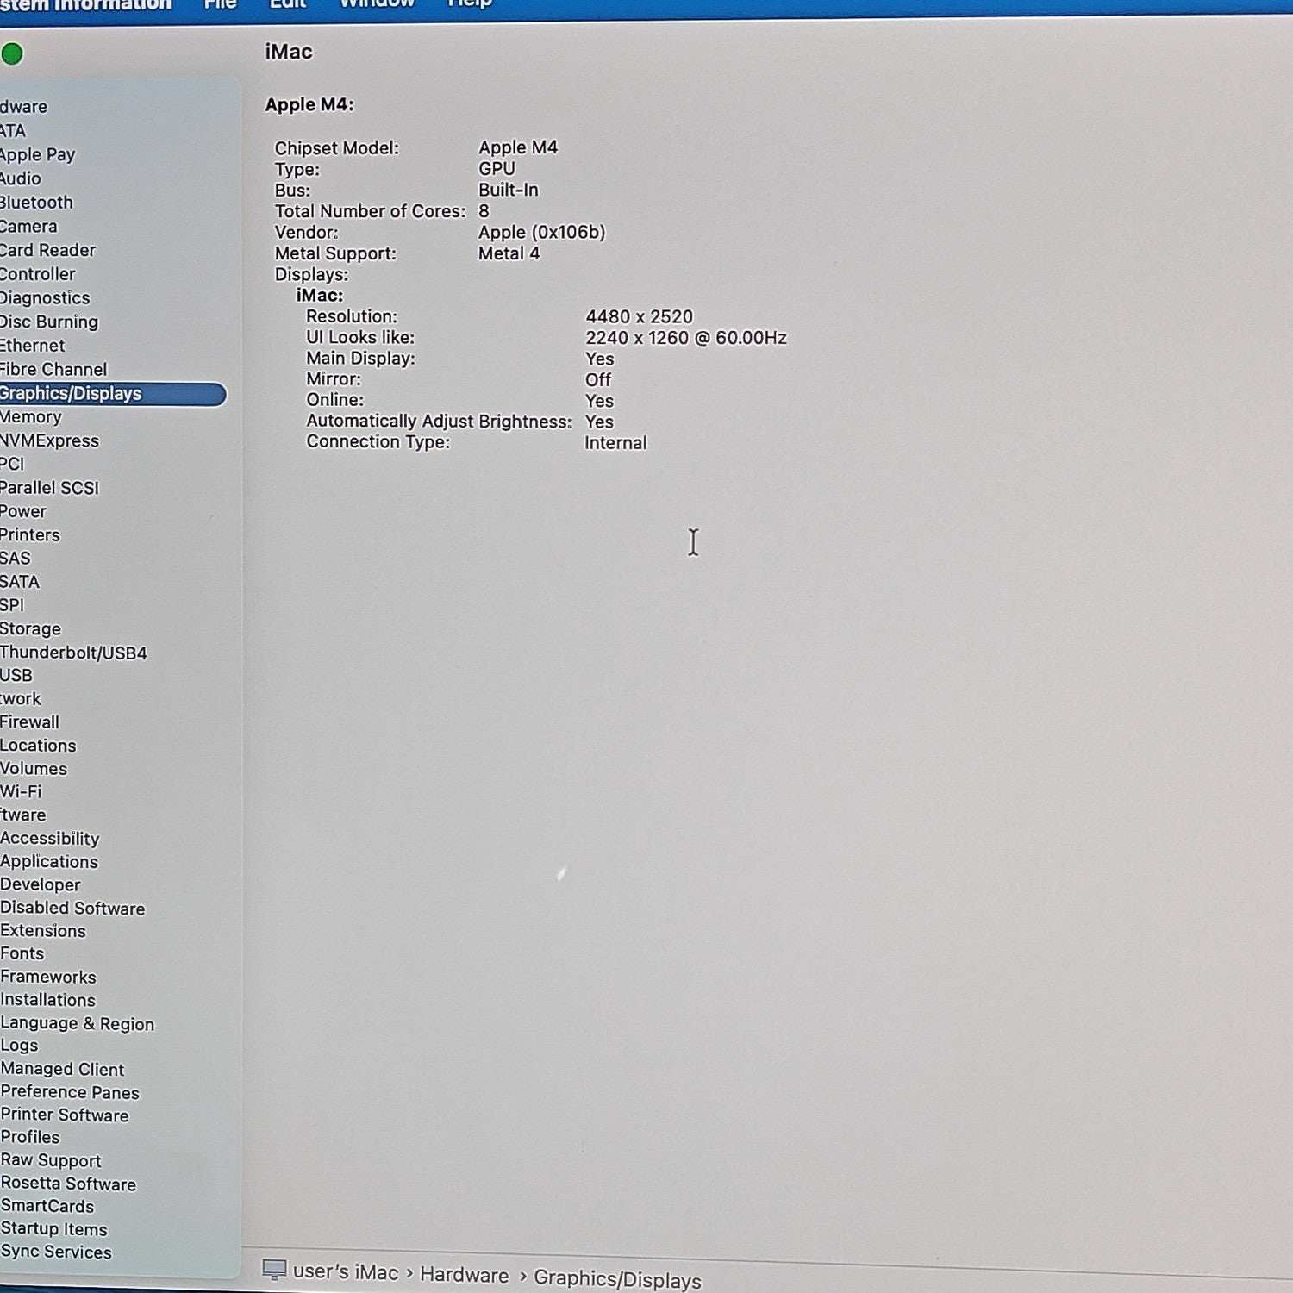
Task: Click the resolution value "4480 x 2520"
Action: coord(640,316)
